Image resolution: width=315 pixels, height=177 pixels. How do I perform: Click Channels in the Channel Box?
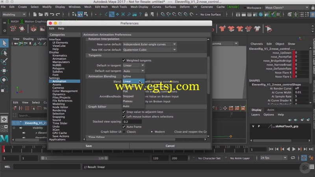point(257,44)
